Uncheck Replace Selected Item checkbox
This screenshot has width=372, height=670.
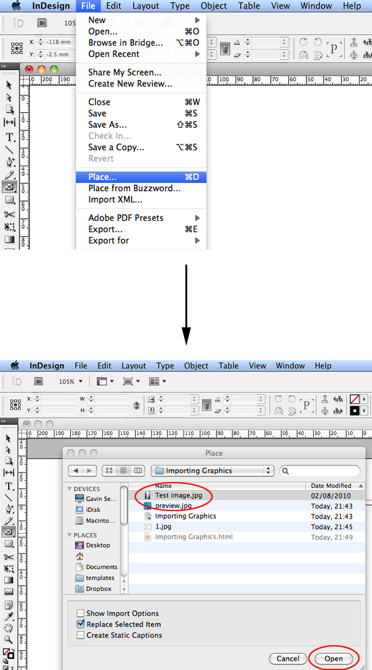81,624
